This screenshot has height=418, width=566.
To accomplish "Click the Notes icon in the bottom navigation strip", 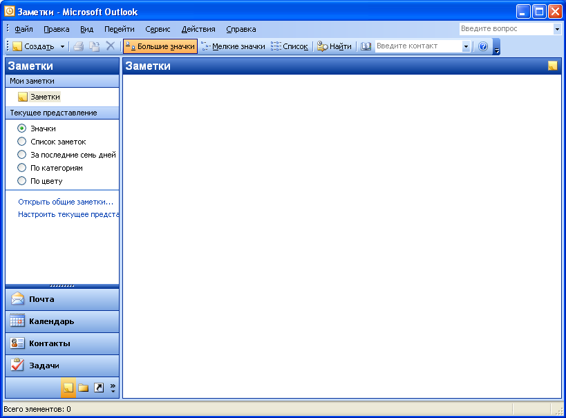I will pos(68,388).
